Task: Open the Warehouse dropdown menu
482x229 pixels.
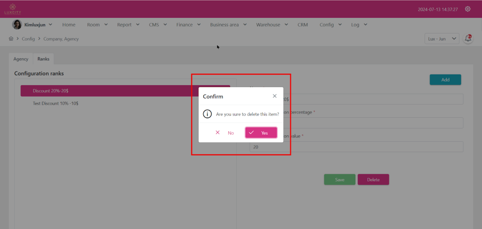Action: [x=272, y=25]
